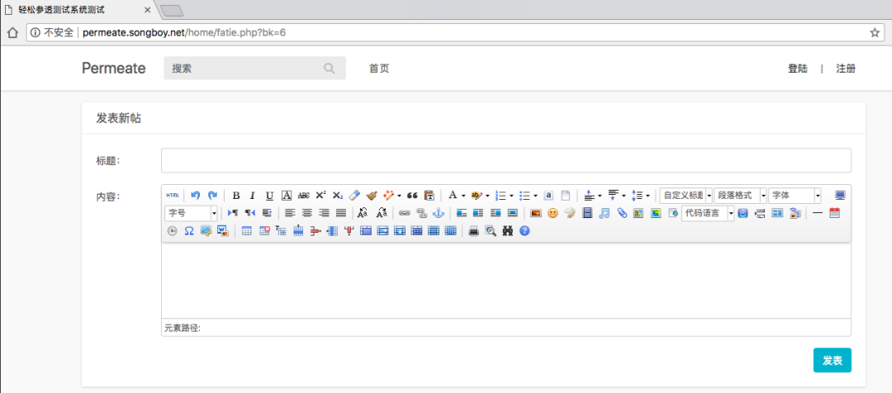892x393 pixels.
Task: Open the 字号 font size dropdown
Action: coord(192,213)
